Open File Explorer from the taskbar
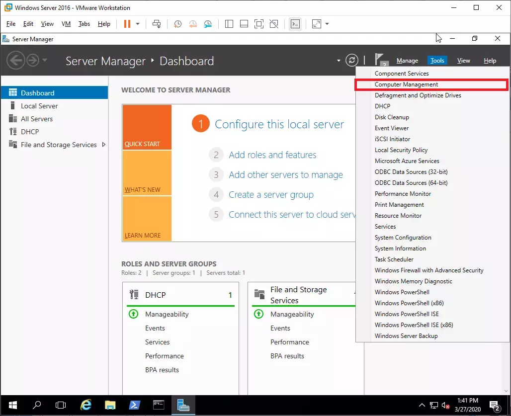This screenshot has width=511, height=416. 110,405
